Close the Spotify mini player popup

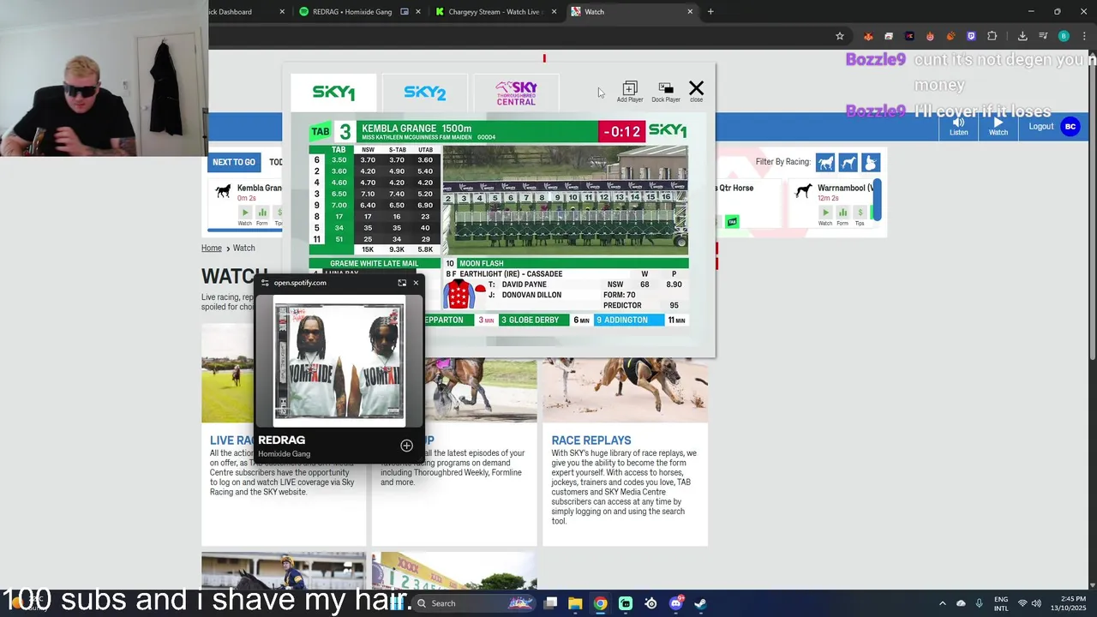coord(416,283)
